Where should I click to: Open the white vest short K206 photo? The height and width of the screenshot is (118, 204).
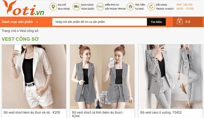[x=34, y=76]
